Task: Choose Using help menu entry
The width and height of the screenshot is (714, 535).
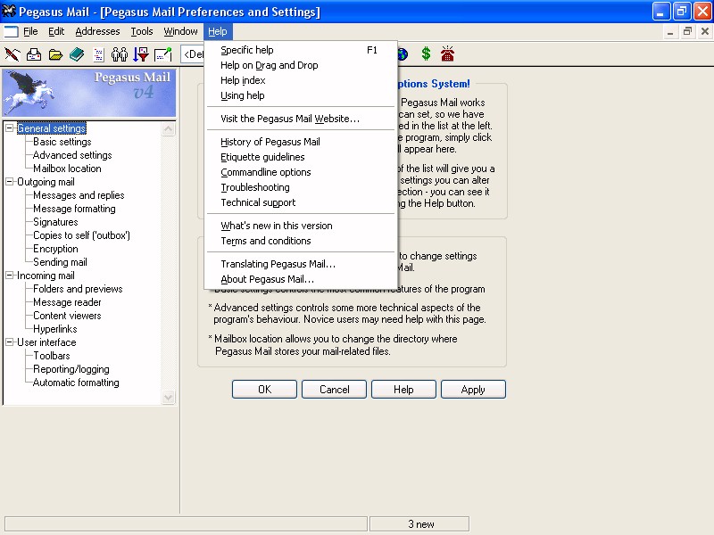Action: pyautogui.click(x=301, y=95)
